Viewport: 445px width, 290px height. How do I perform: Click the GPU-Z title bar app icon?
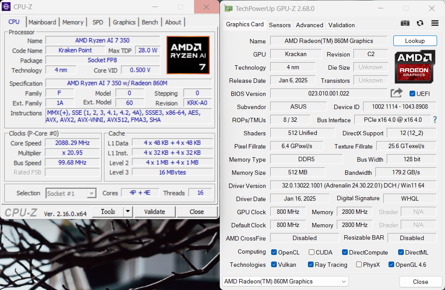pyautogui.click(x=229, y=8)
